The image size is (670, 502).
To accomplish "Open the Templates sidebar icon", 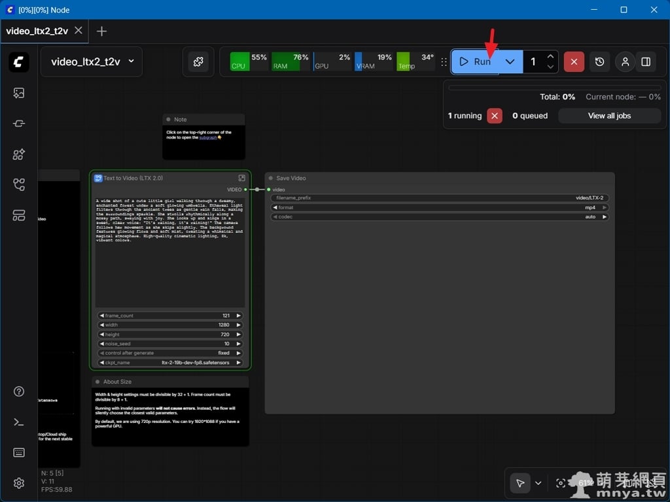I will tap(19, 216).
